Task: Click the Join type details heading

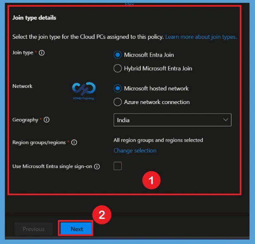Action: [34, 18]
